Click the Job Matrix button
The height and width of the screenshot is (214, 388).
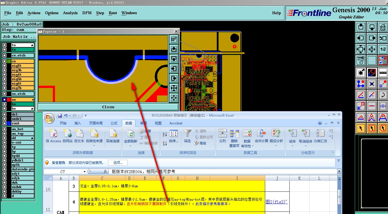point(19,36)
